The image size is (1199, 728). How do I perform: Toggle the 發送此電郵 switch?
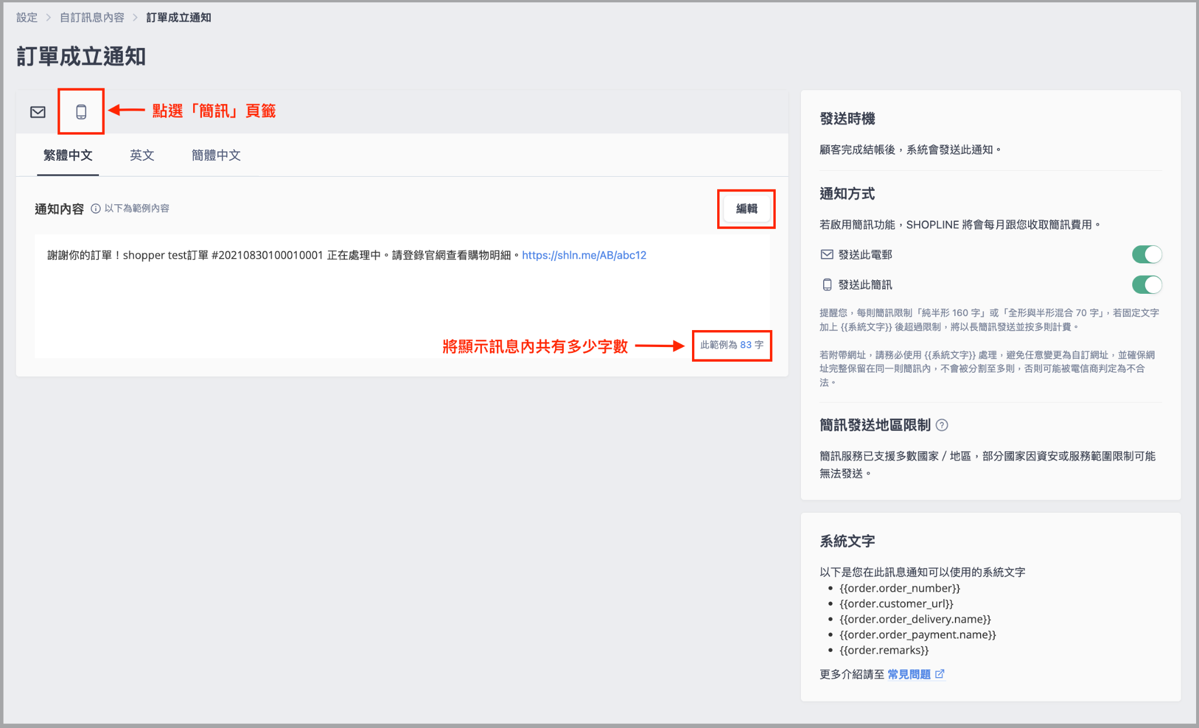pos(1146,255)
